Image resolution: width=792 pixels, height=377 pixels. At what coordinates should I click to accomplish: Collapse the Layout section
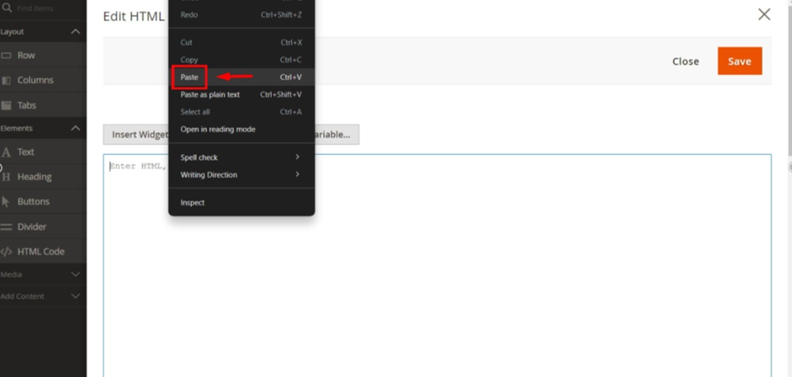75,32
